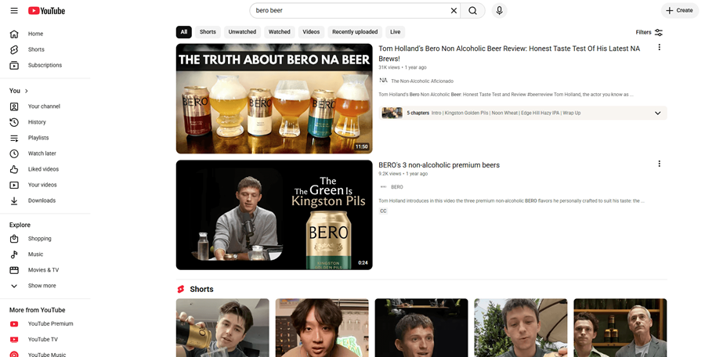705x357 pixels.
Task: Click the Shorts section logo icon
Action: pos(181,289)
